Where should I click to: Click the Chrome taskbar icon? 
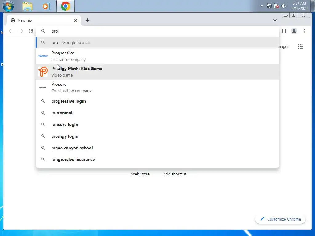click(x=66, y=6)
